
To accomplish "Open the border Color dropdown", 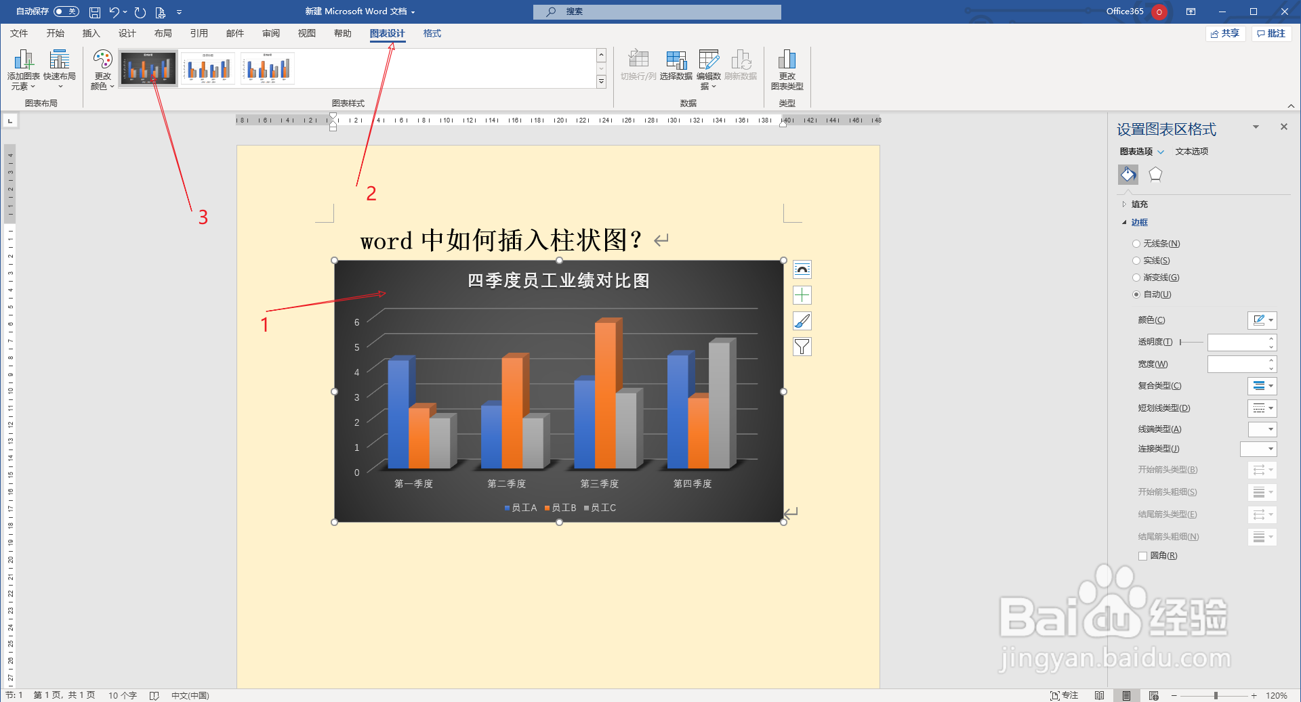I will (1262, 320).
